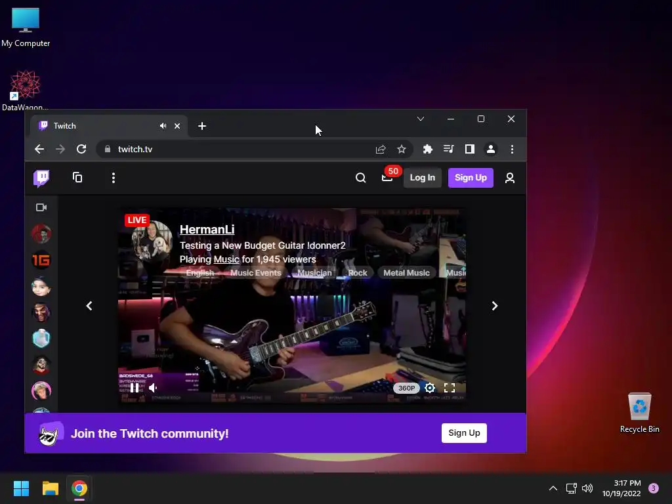The width and height of the screenshot is (672, 504).
Task: Click the Twitch logo home icon
Action: click(x=41, y=178)
